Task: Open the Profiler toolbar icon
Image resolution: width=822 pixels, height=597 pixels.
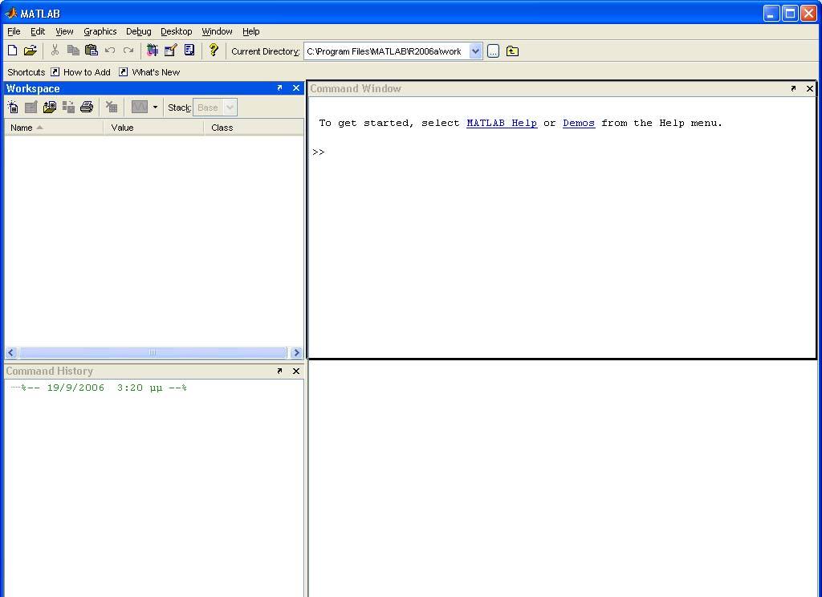Action: point(189,51)
